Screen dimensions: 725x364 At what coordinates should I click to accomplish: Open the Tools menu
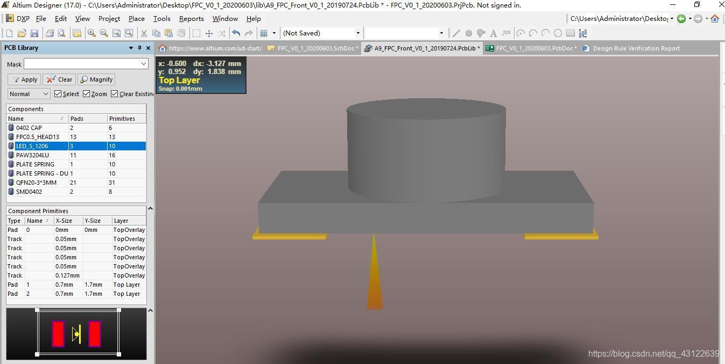click(161, 19)
